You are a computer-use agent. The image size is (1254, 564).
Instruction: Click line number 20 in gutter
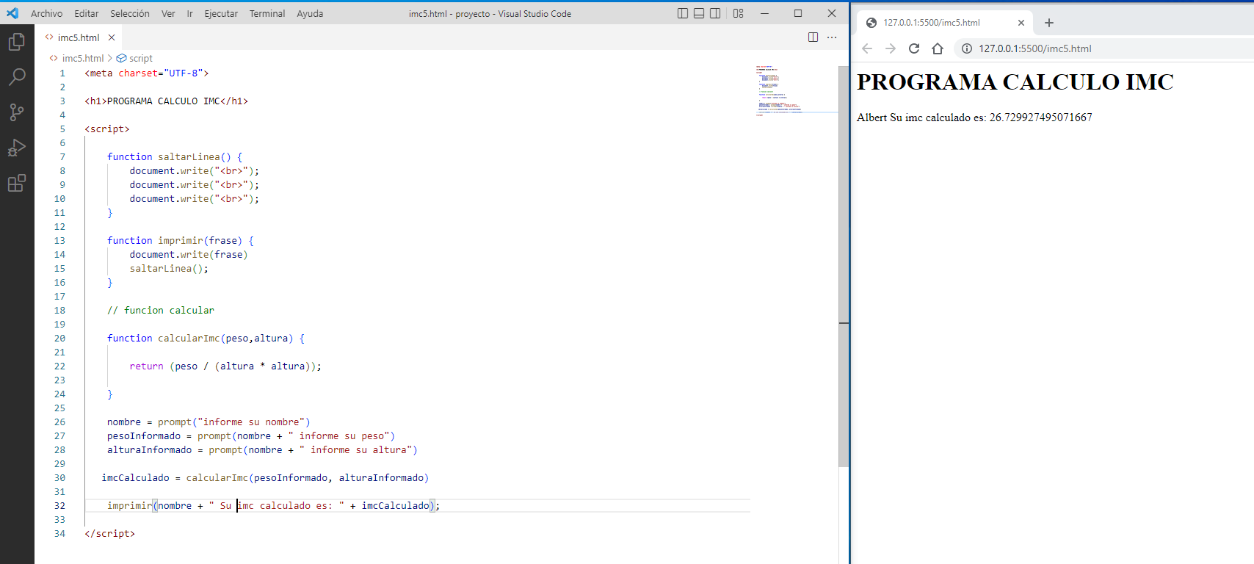pyautogui.click(x=59, y=339)
